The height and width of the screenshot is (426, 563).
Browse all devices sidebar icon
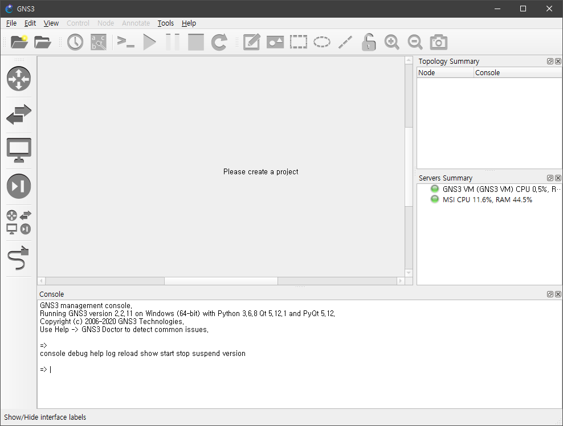pyautogui.click(x=19, y=222)
